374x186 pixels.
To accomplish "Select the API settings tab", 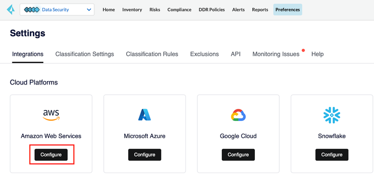I will pos(236,54).
